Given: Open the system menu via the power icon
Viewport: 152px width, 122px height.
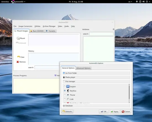Looking at the screenshot, I should tap(147, 2).
